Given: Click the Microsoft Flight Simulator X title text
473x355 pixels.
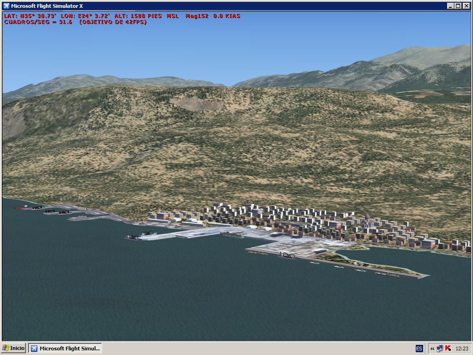Looking at the screenshot, I should coord(47,6).
